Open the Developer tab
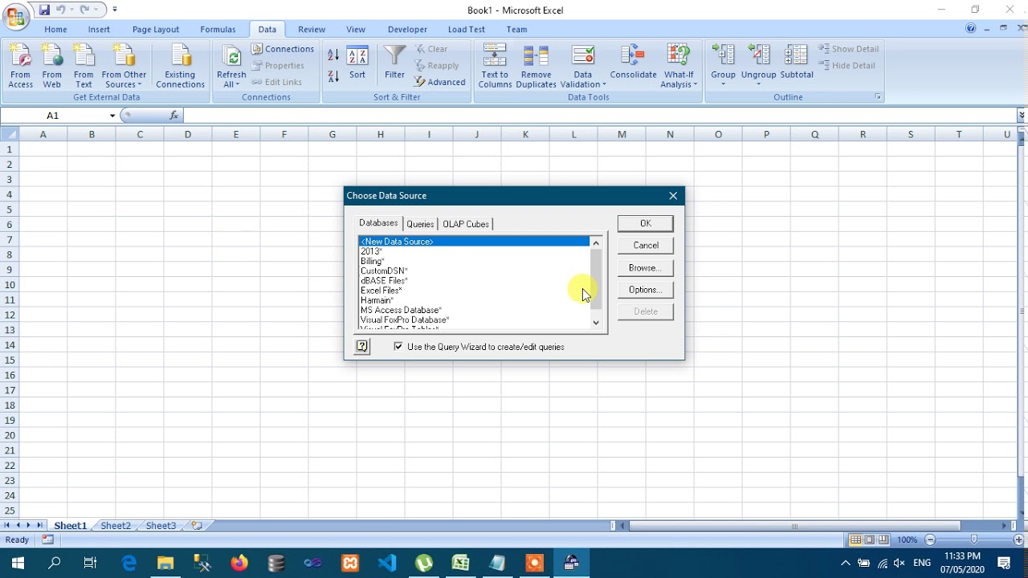The width and height of the screenshot is (1028, 578). tap(407, 30)
